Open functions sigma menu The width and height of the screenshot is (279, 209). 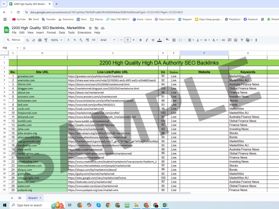click(256, 40)
